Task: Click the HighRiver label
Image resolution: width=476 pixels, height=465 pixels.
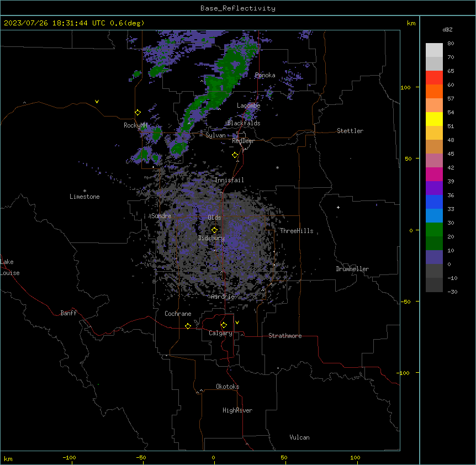Action: [237, 410]
